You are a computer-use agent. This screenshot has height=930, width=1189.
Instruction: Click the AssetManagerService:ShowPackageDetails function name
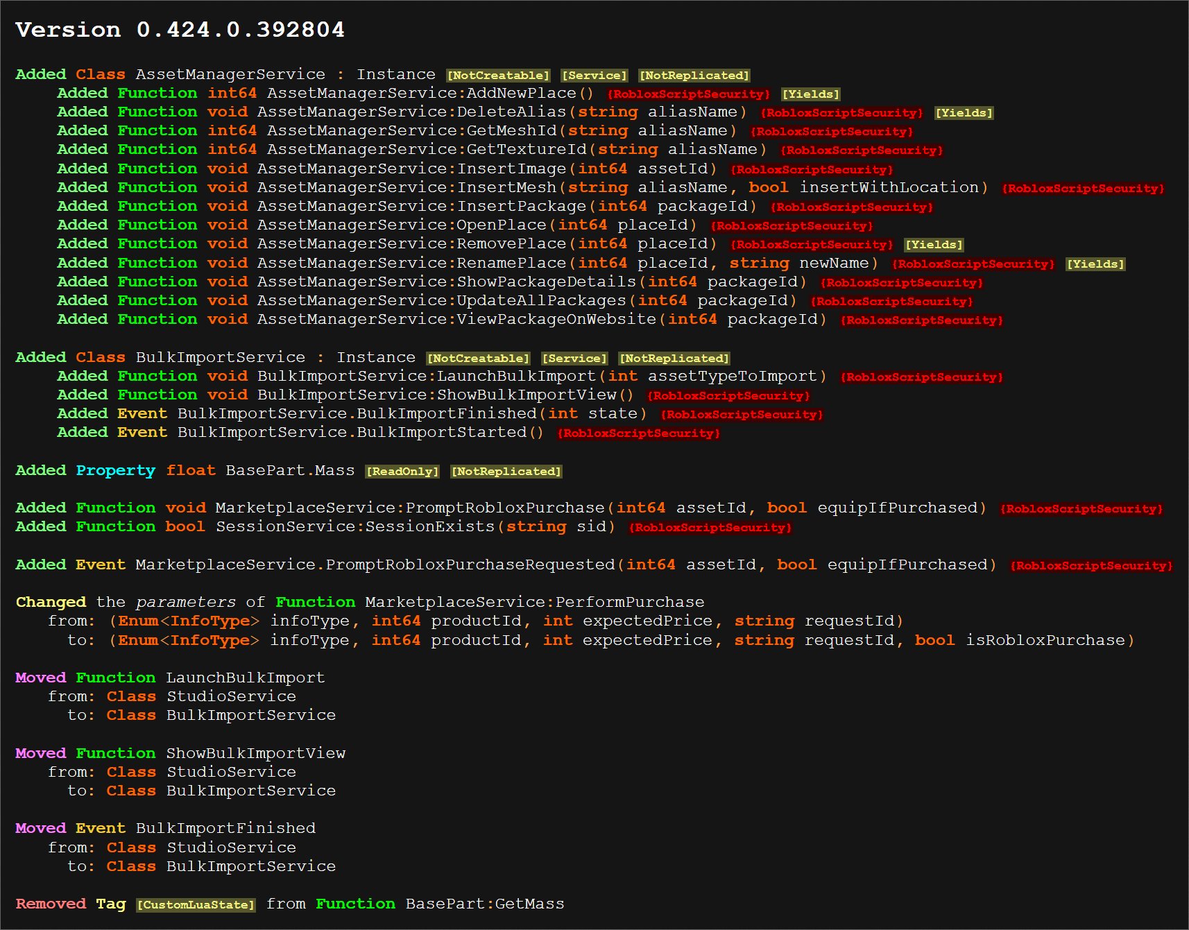click(x=447, y=282)
